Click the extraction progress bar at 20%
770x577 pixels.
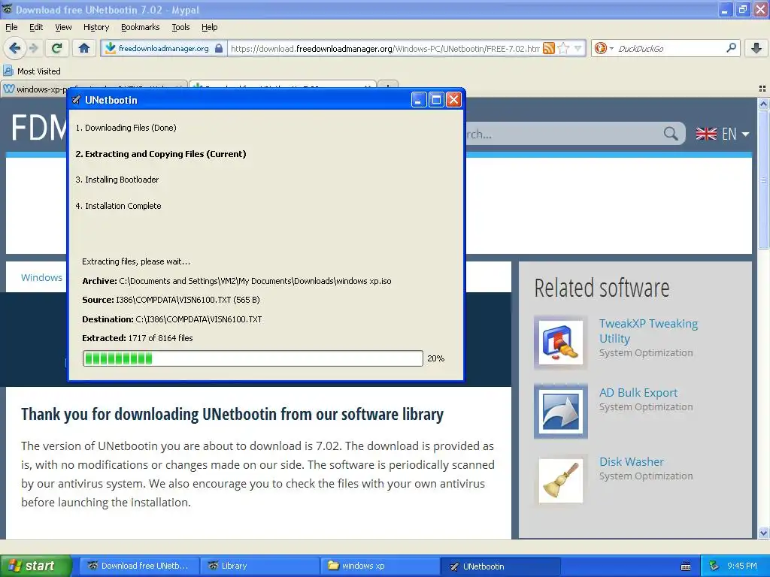click(x=253, y=358)
